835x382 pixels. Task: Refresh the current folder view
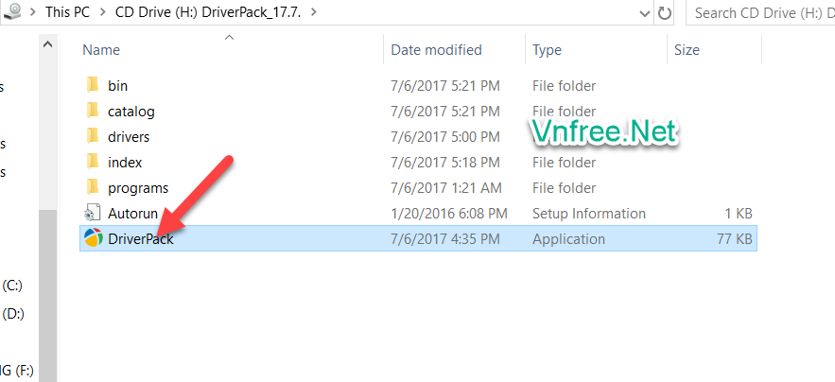pos(665,13)
